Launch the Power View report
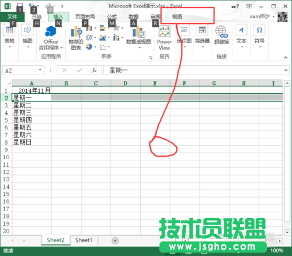 [165, 31]
